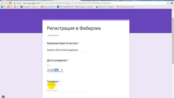
Task: Open the OK bookmark
Action: tap(10, 7)
